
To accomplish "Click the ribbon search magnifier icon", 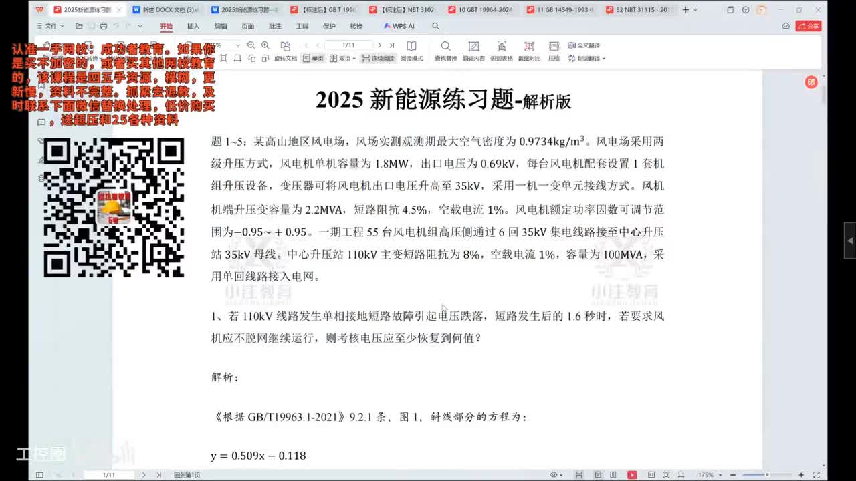I will pyautogui.click(x=435, y=26).
